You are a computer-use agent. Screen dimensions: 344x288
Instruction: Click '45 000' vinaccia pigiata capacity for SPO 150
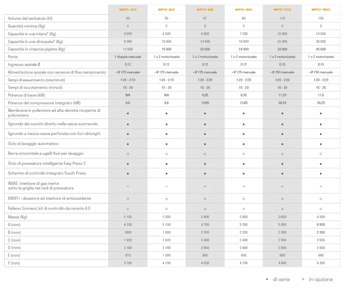click(321, 49)
